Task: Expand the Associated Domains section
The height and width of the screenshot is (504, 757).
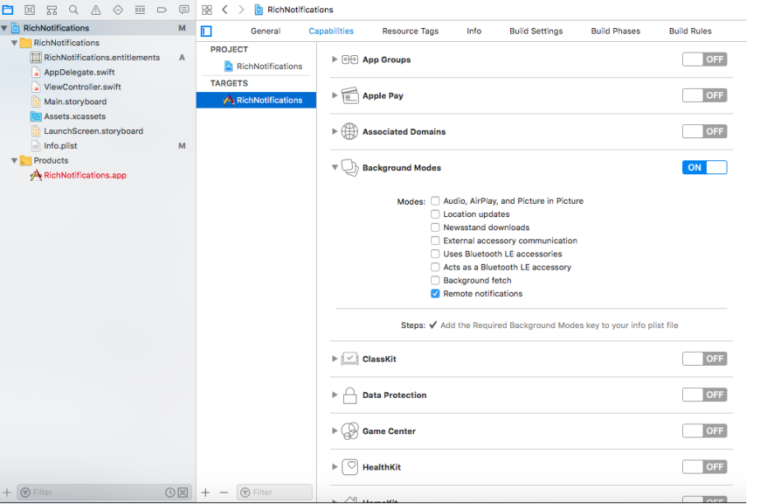Action: click(x=334, y=132)
